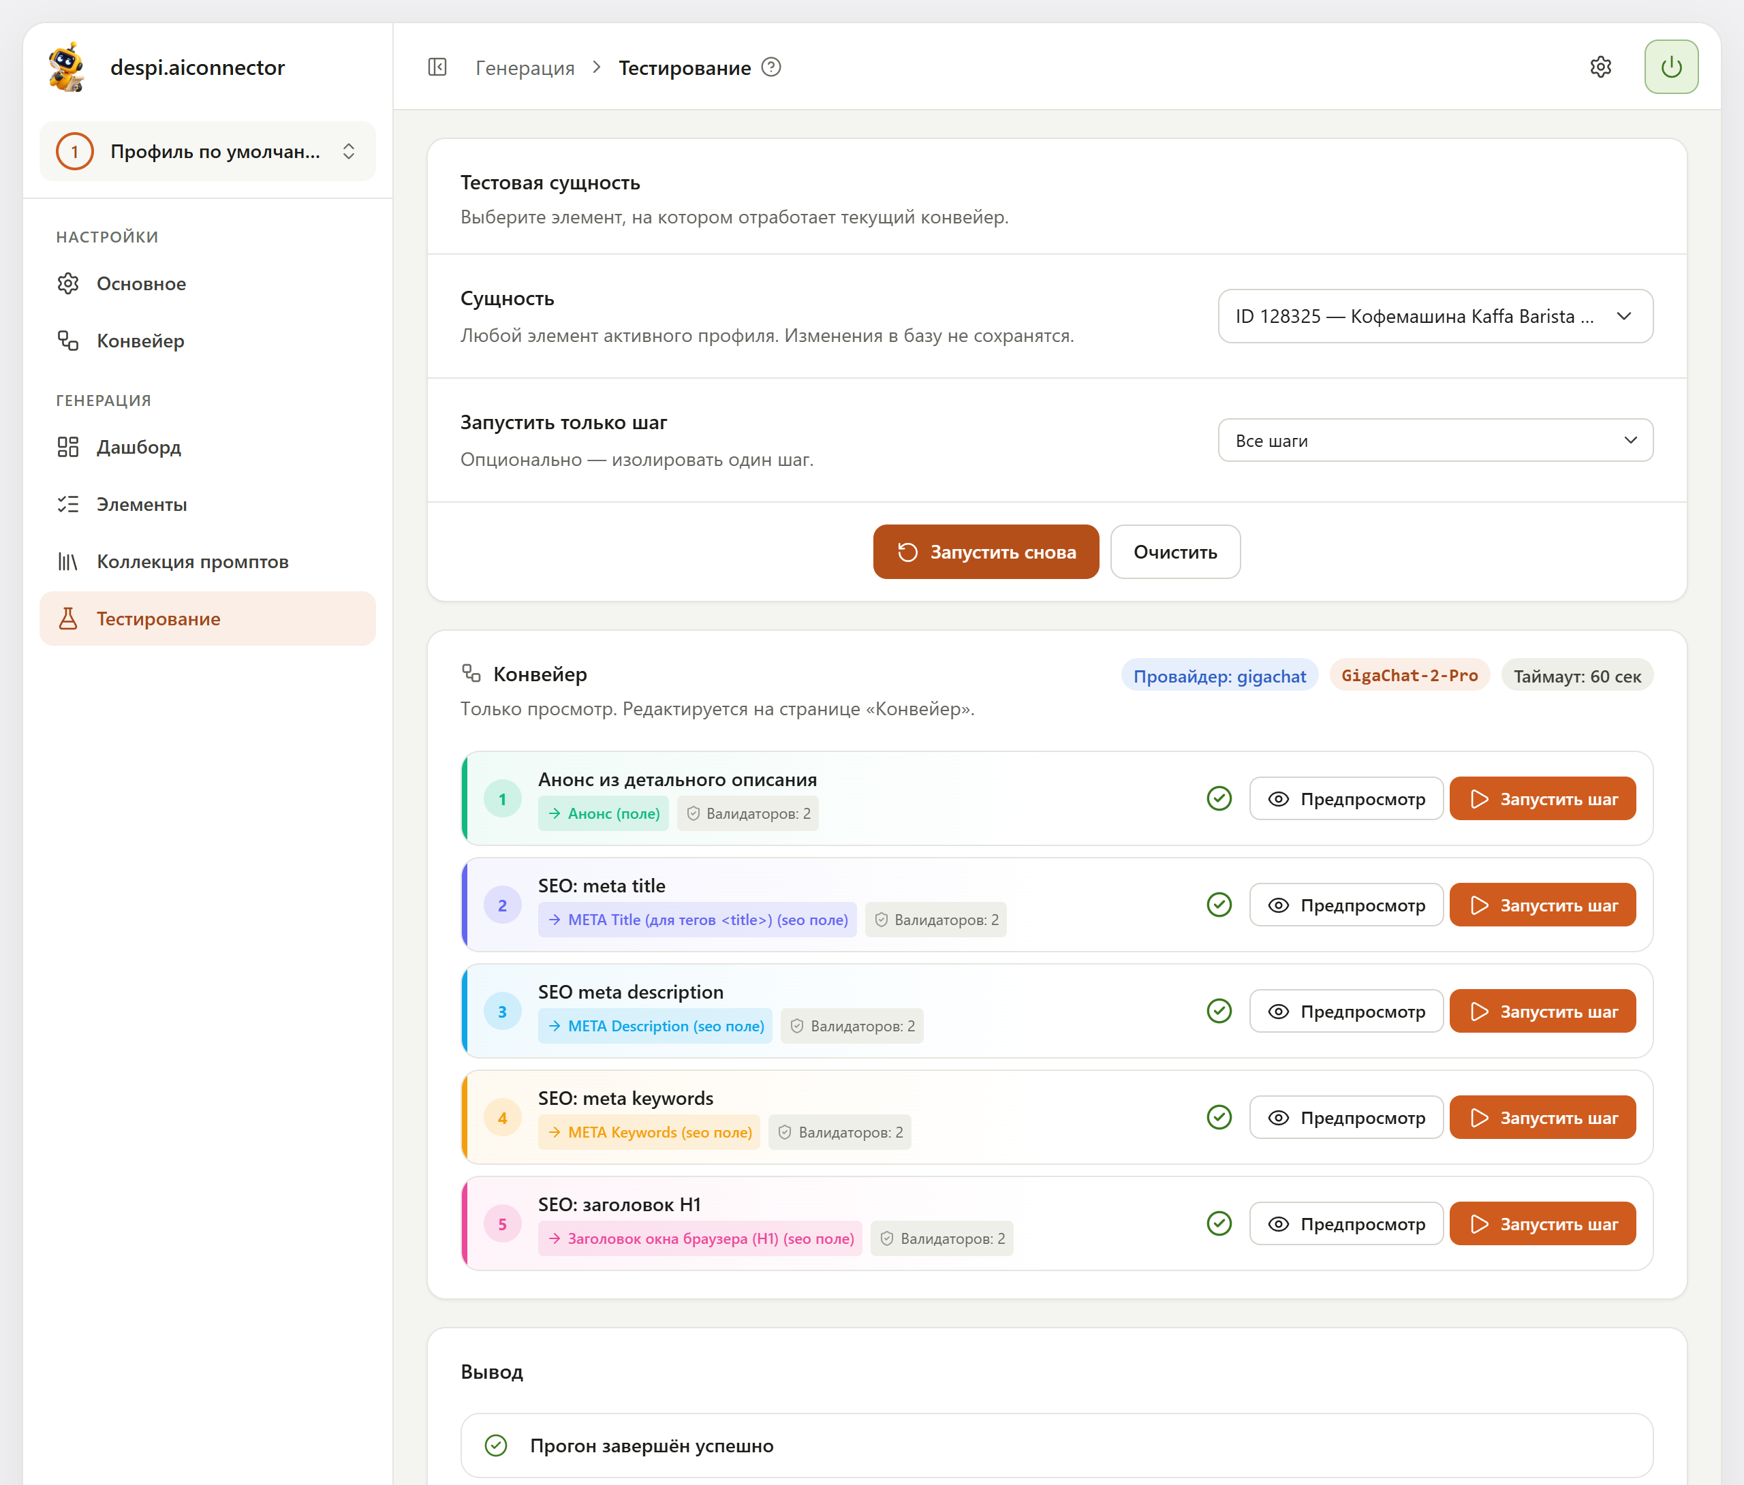1744x1485 pixels.
Task: Click success check icon of SEO: meta keywords
Action: click(x=1219, y=1117)
